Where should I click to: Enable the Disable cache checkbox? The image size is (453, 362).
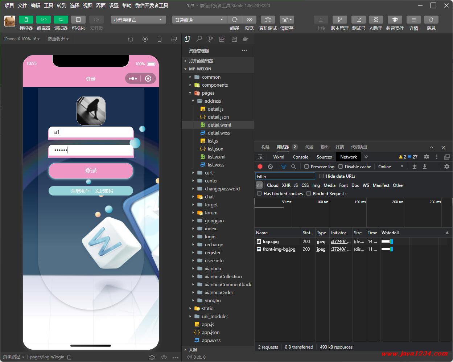[x=341, y=166]
